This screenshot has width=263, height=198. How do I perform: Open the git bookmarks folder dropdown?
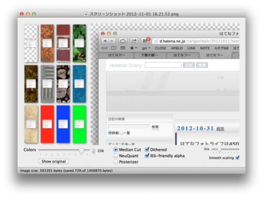tap(146, 48)
